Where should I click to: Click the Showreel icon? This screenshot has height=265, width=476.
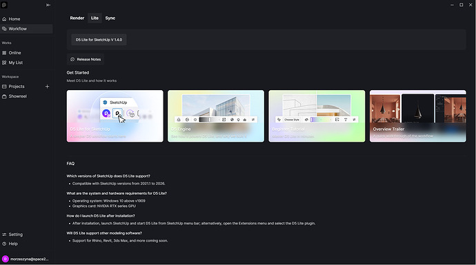[x=4, y=96]
